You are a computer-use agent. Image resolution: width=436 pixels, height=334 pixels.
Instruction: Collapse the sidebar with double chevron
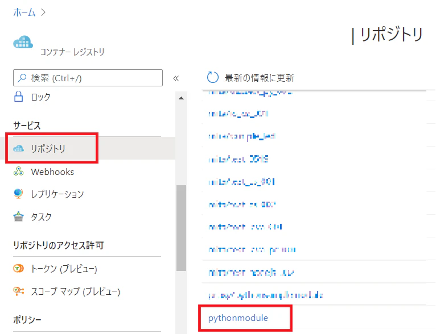tap(176, 78)
